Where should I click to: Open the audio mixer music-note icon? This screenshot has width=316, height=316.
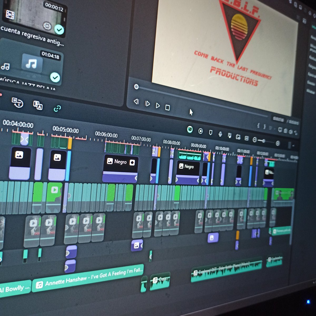(x=229, y=136)
